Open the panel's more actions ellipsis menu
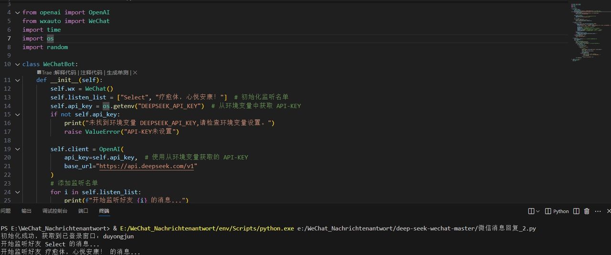This screenshot has height=255, width=611. pos(598,211)
